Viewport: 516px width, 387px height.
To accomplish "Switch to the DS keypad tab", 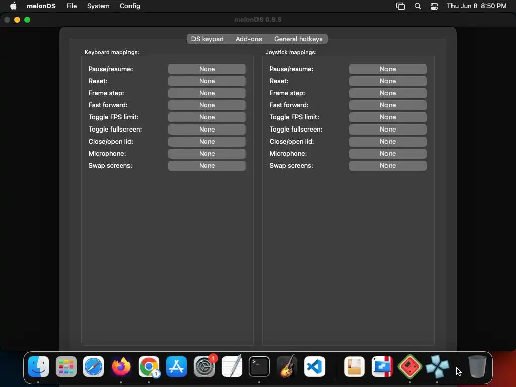I will pyautogui.click(x=207, y=39).
